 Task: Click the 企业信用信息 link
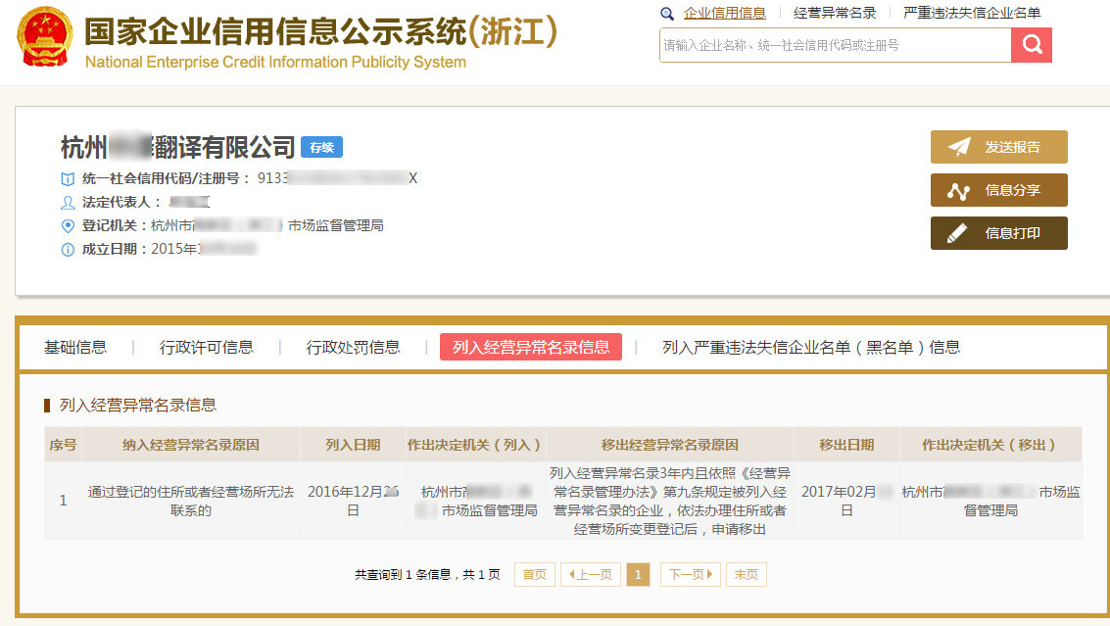[x=725, y=13]
